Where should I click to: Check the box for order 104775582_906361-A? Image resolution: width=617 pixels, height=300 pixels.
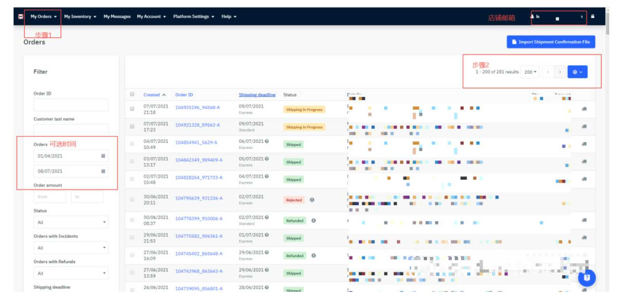[132, 237]
